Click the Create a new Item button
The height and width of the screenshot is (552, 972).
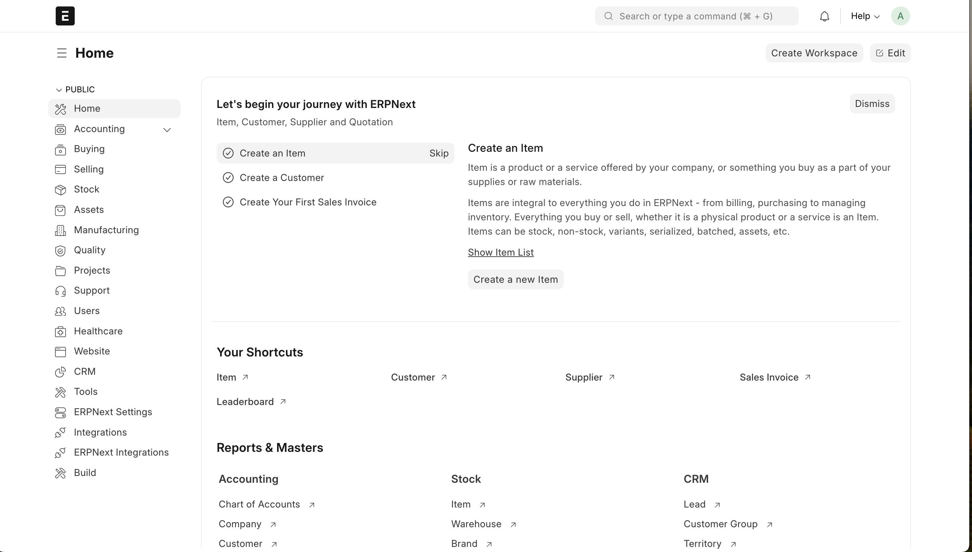515,279
